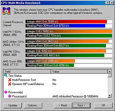
Task: Advance with the Next button
Action: 81,105
